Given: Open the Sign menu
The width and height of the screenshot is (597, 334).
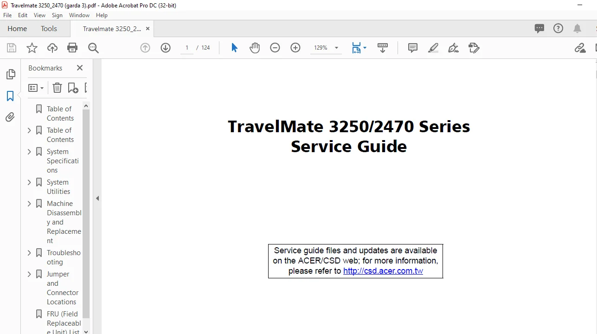Looking at the screenshot, I should click(x=57, y=15).
